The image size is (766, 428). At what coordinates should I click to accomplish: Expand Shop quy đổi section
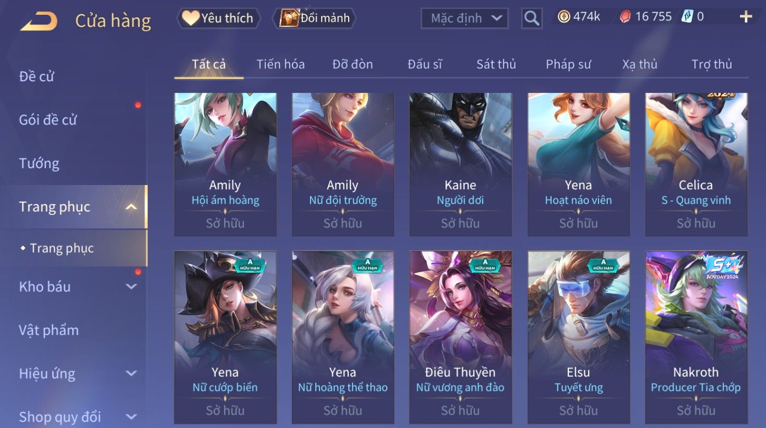(x=131, y=417)
